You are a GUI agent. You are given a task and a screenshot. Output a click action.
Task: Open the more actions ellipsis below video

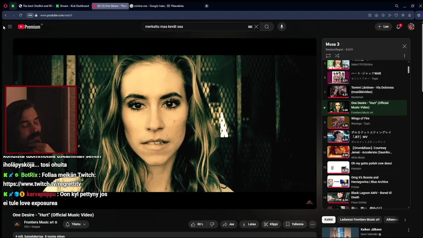point(313,224)
